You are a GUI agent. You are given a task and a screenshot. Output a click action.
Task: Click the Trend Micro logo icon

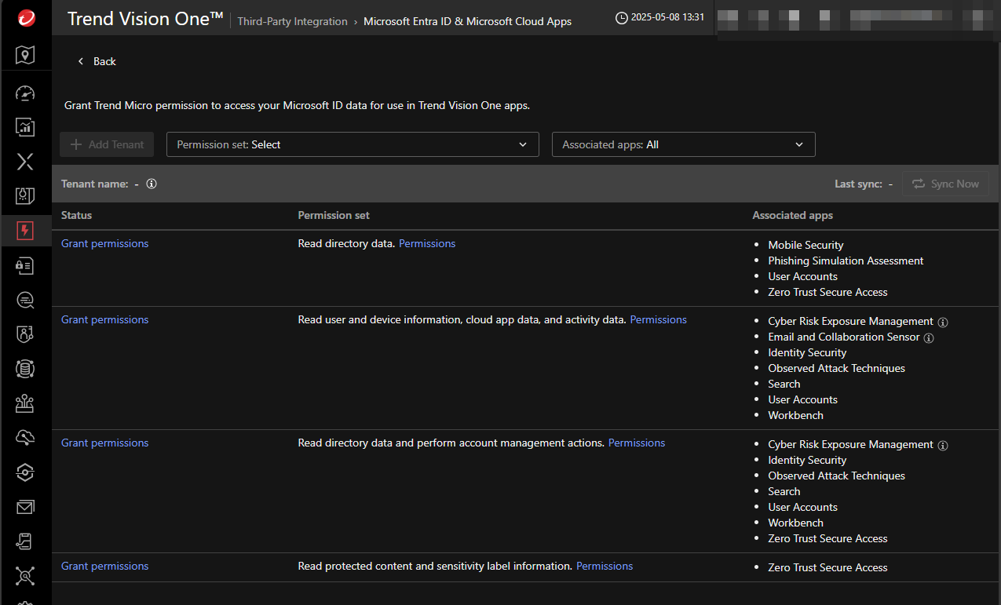point(25,19)
